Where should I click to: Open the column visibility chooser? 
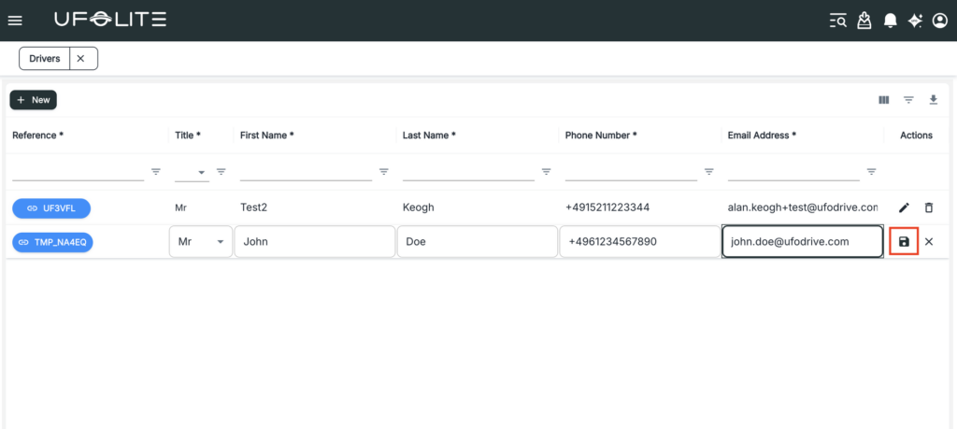(883, 100)
